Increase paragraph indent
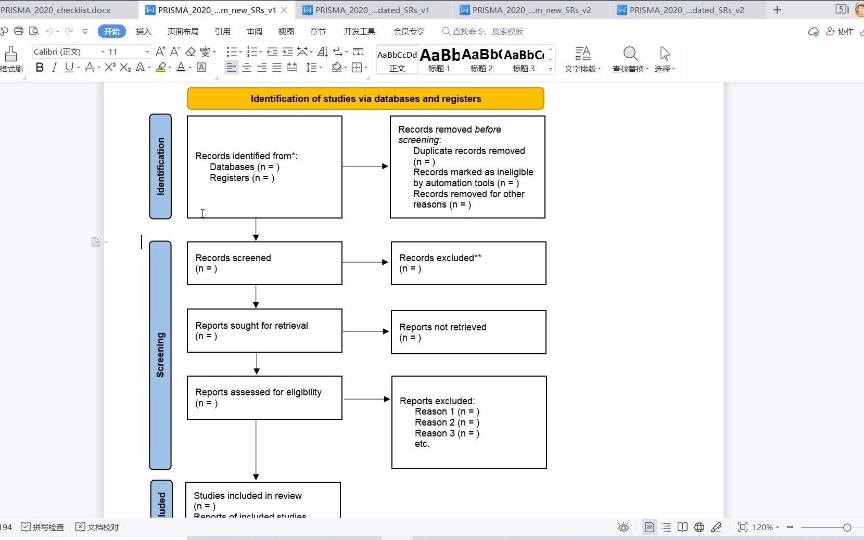This screenshot has height=540, width=864. click(x=287, y=52)
